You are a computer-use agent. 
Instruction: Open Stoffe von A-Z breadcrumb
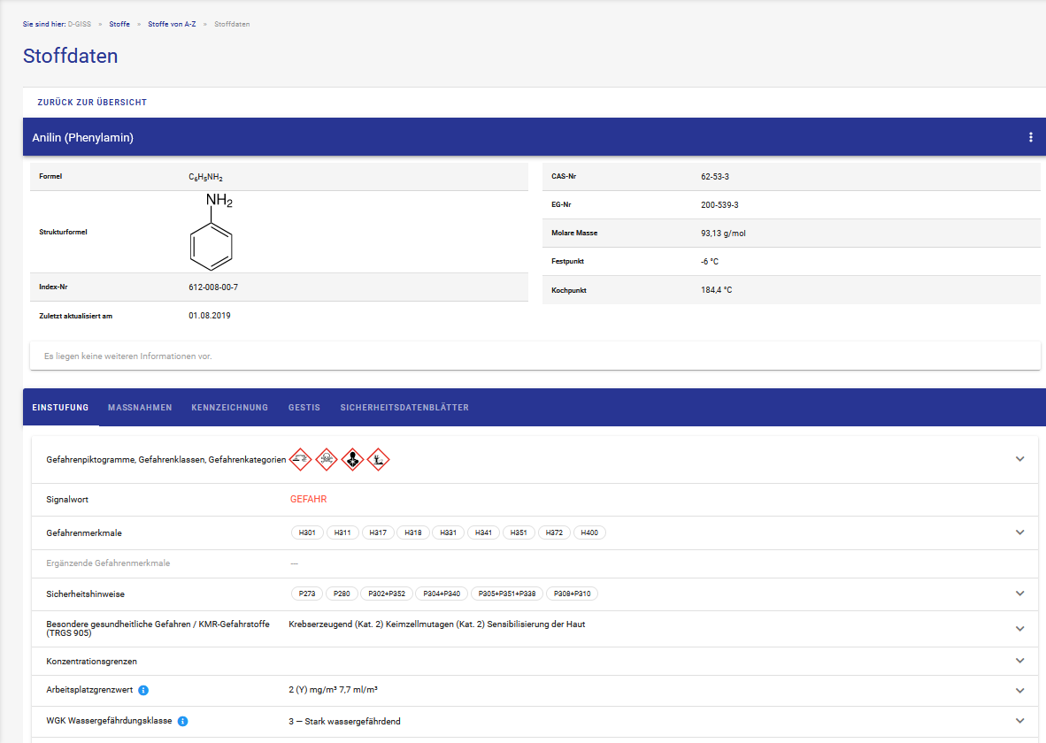(x=172, y=24)
